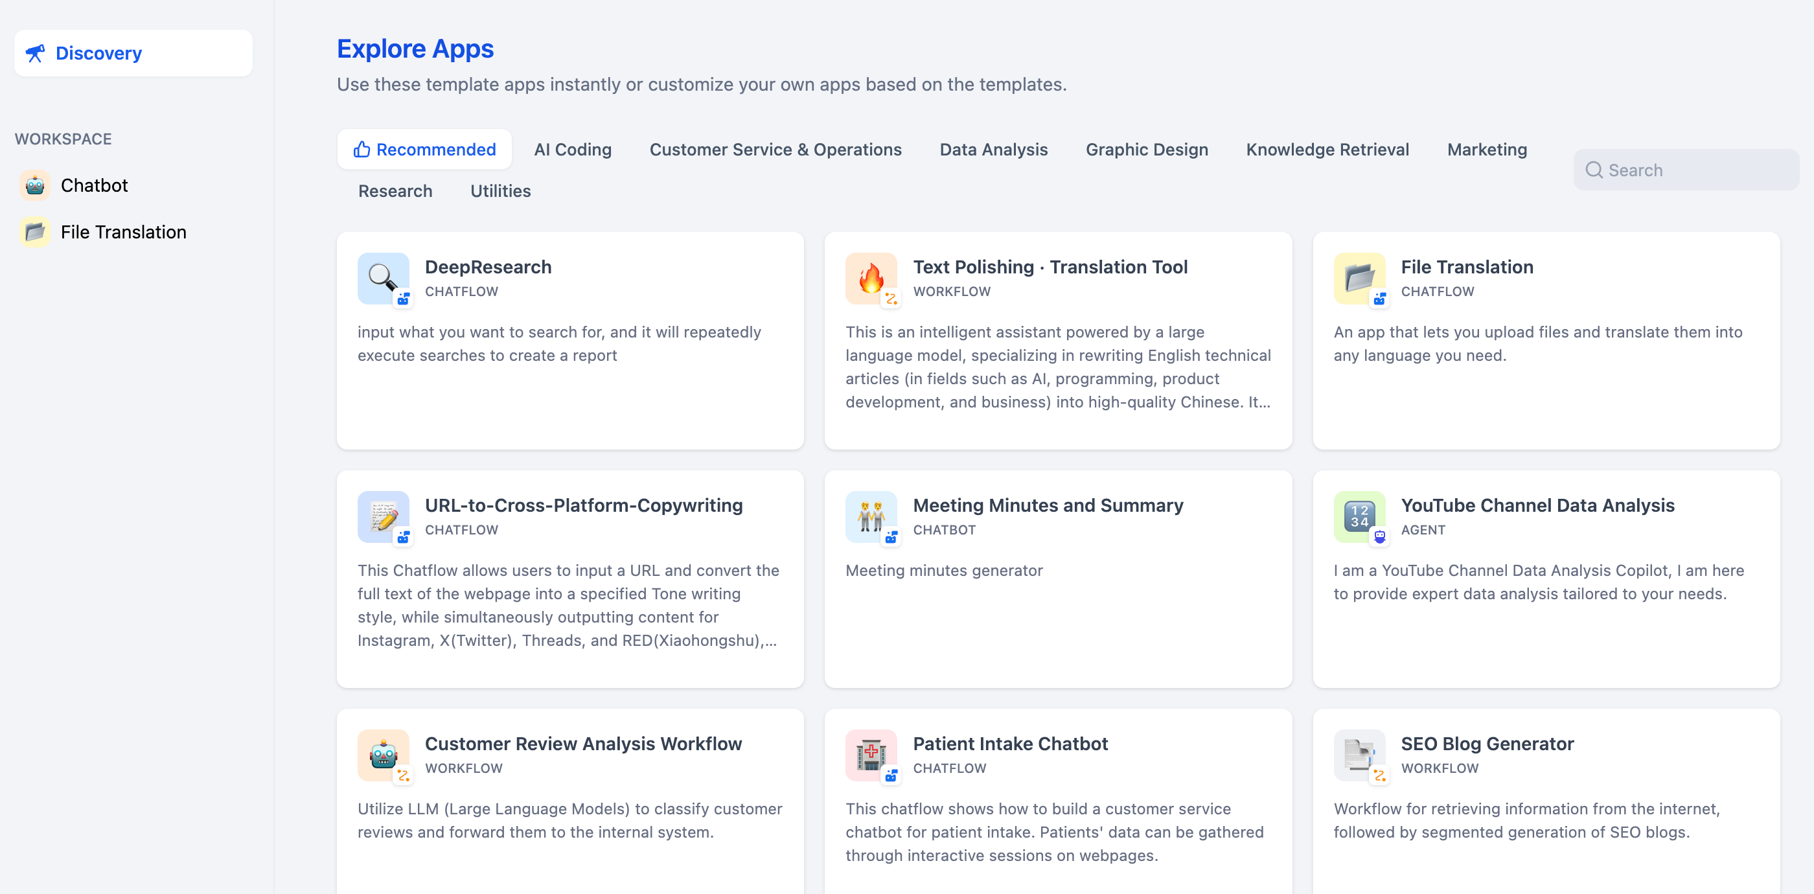Open Chatbot in the workspace sidebar

[x=94, y=185]
